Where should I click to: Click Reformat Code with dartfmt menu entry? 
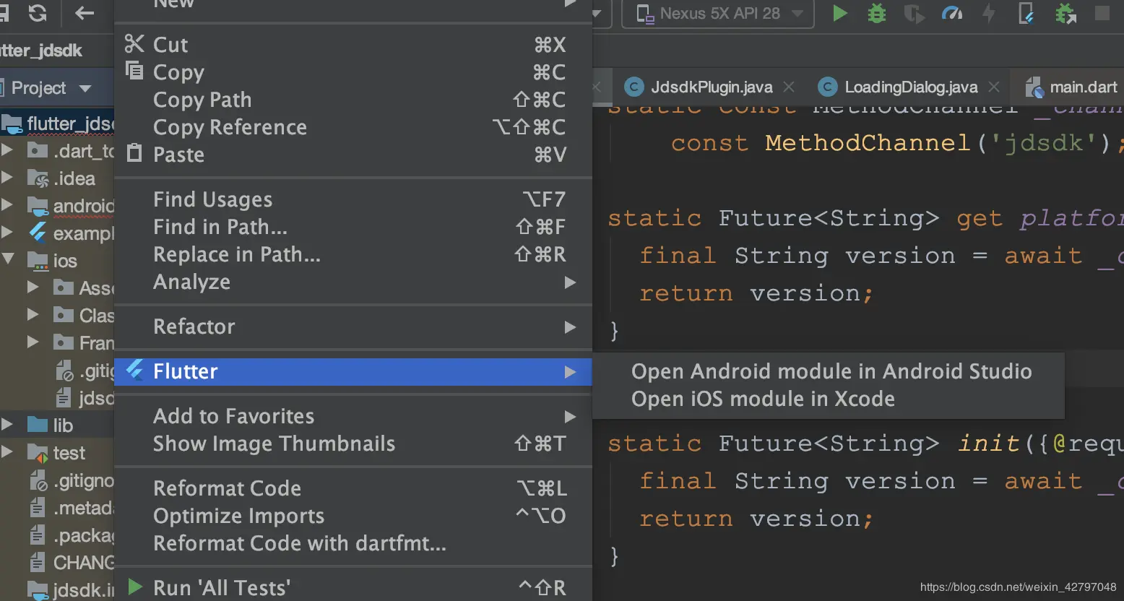(299, 543)
